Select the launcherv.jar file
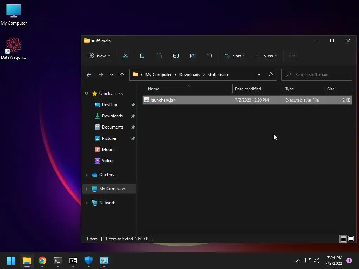359x269 pixels. [x=247, y=100]
